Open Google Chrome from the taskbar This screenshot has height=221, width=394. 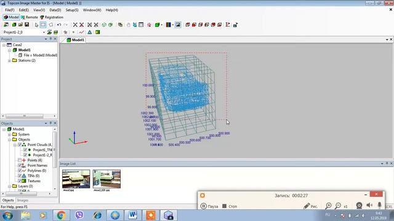pos(62,215)
